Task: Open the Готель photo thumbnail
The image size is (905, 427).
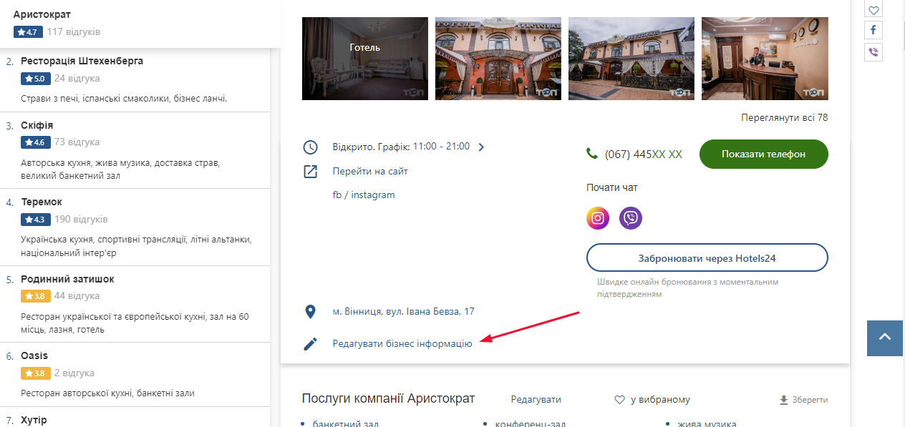Action: [365, 59]
